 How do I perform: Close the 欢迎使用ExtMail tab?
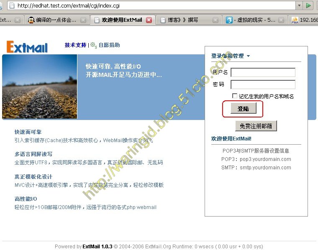coord(149,20)
